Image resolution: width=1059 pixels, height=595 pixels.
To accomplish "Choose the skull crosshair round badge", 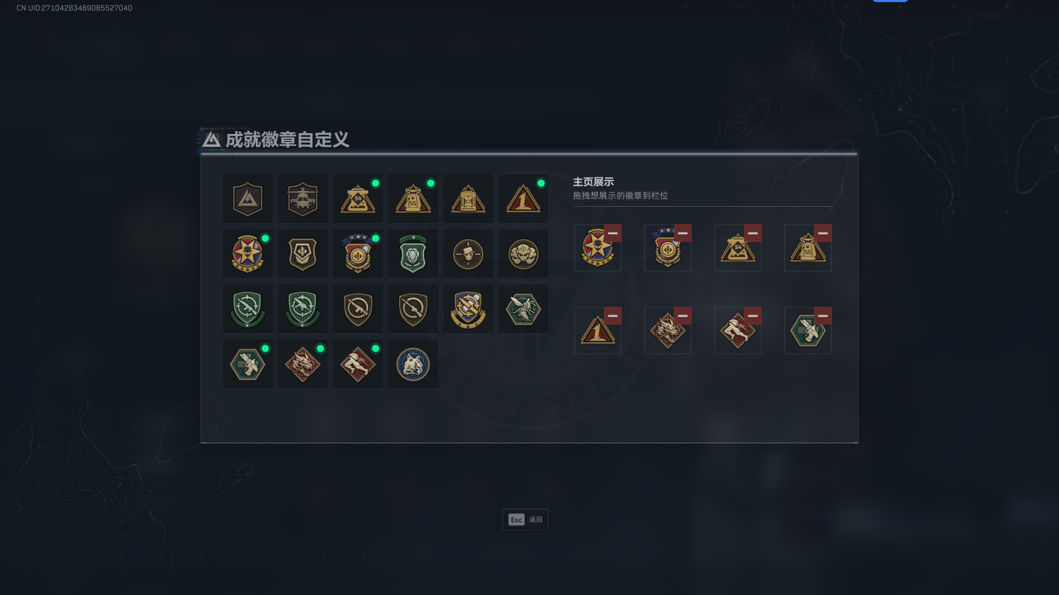I will click(x=468, y=254).
